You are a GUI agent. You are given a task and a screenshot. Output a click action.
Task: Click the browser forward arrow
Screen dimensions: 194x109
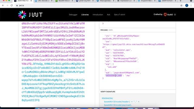click(x=7, y=5)
